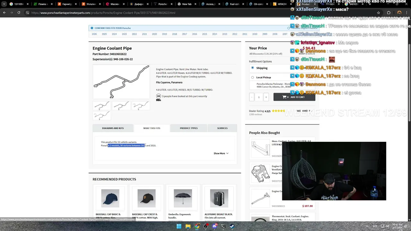Open the Baseball Cap Crest product image

pyautogui.click(x=146, y=198)
